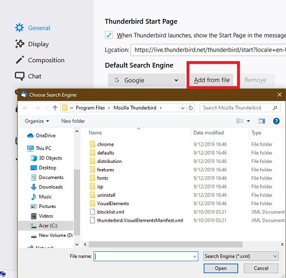Open the Organize menu
Screen dimensions: 286x278
(x=37, y=121)
